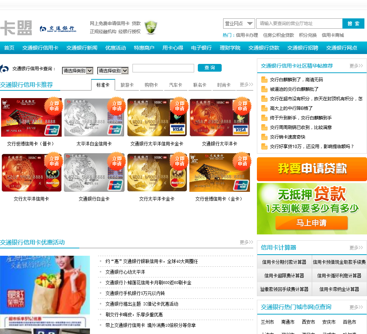This screenshot has width=367, height=334.
Task: Click 立即申请 badge on 交通银行白金卡
Action: point(117,161)
